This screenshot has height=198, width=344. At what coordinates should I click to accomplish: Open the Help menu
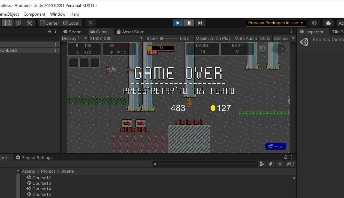pyautogui.click(x=75, y=14)
